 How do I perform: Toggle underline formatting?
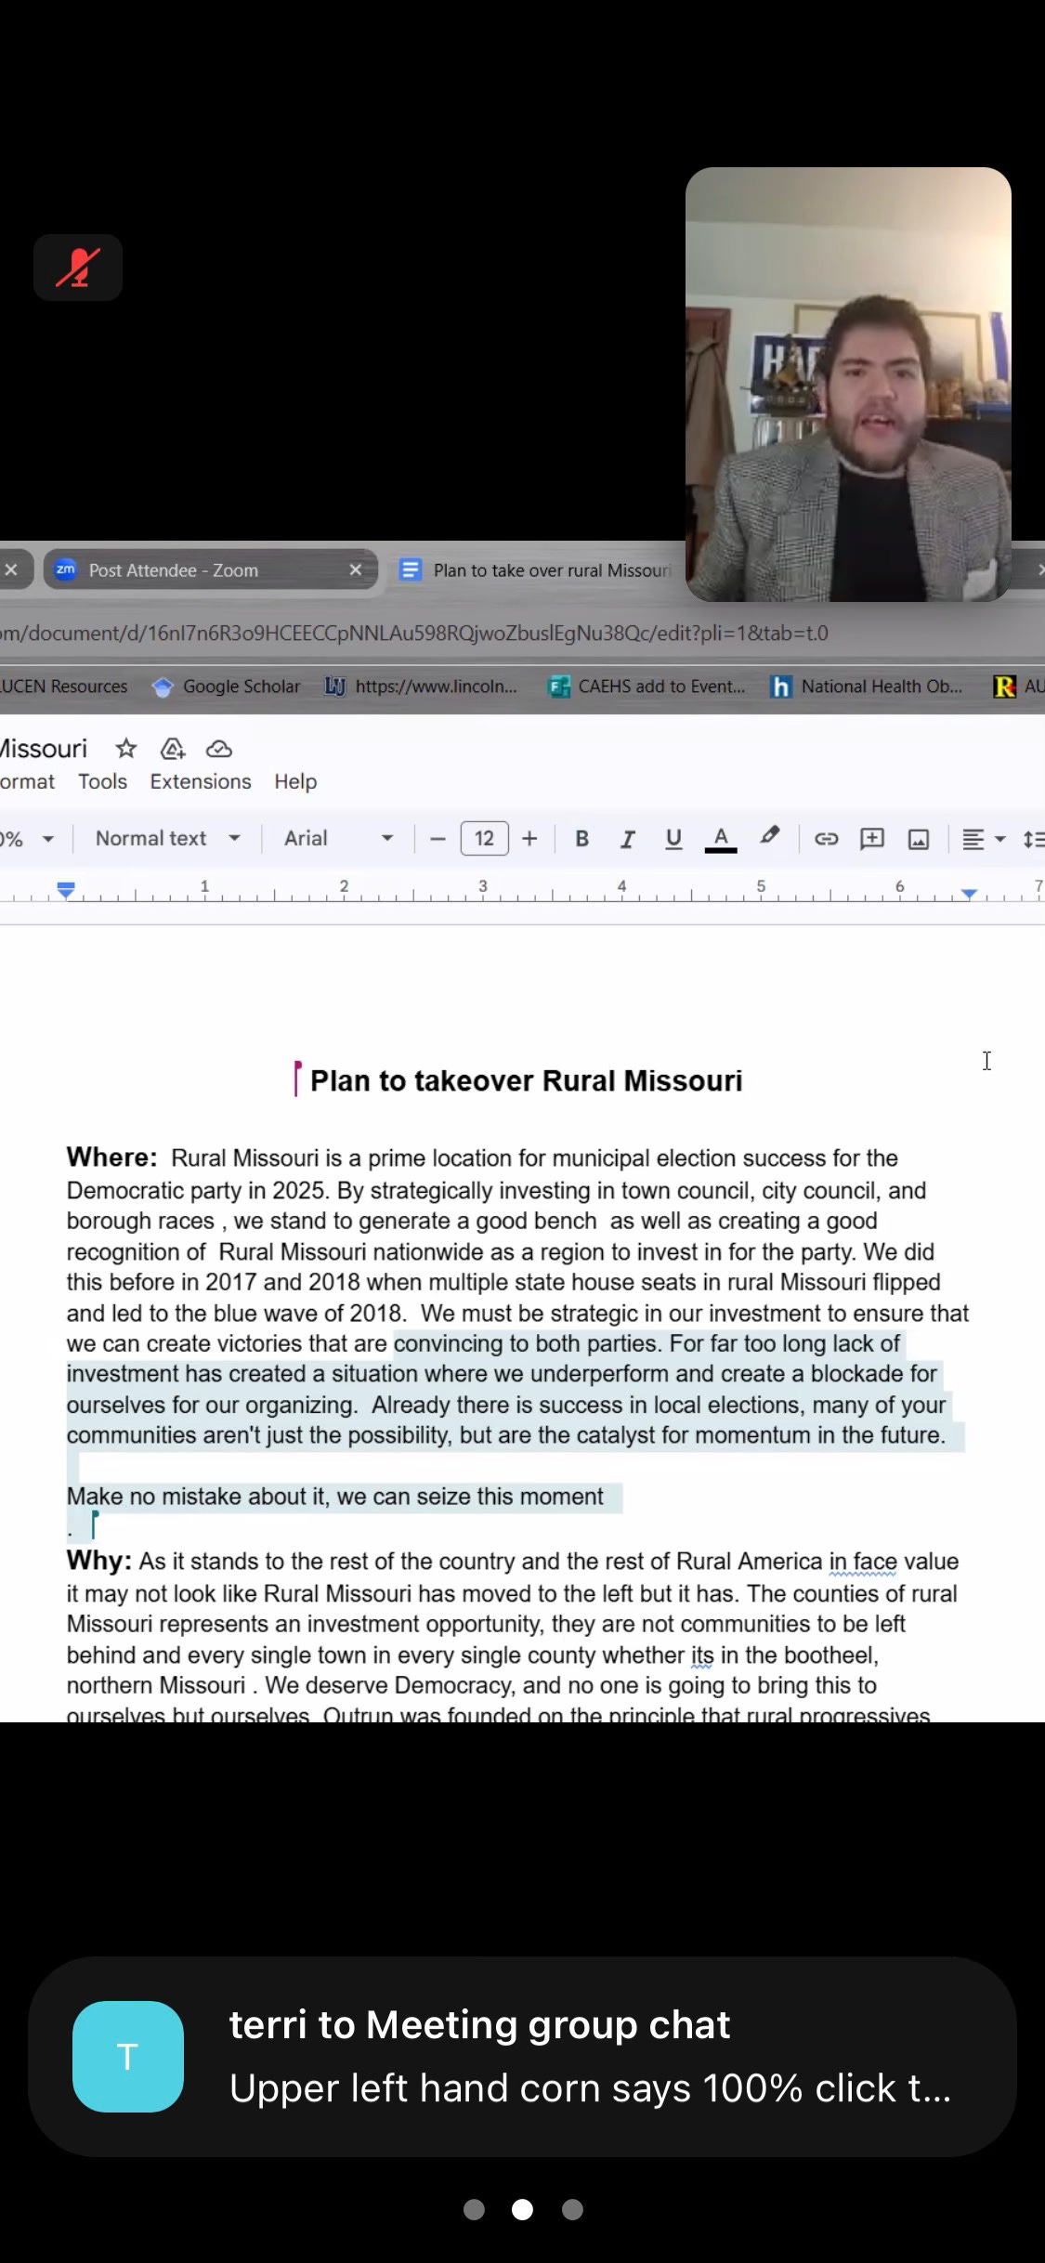(674, 839)
